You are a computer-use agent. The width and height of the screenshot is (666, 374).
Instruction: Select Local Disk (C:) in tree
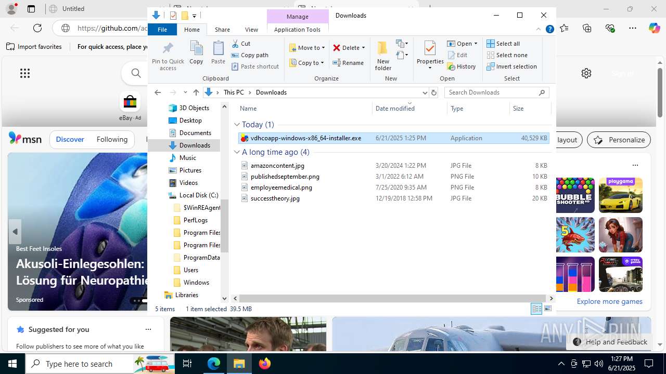[199, 195]
